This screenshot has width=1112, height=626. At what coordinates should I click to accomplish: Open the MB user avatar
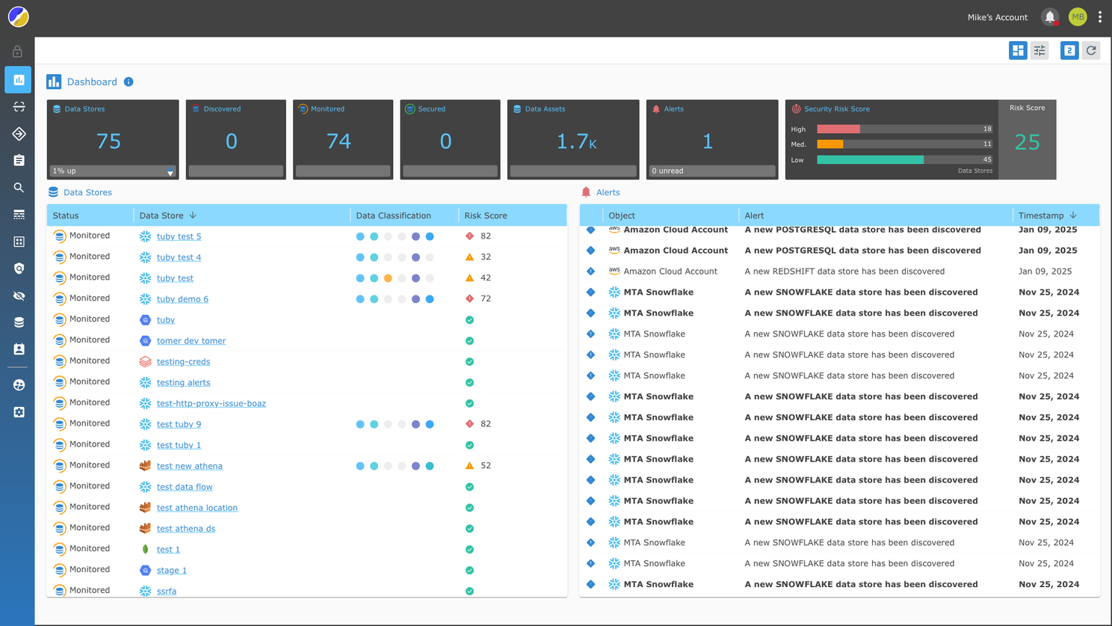point(1077,16)
